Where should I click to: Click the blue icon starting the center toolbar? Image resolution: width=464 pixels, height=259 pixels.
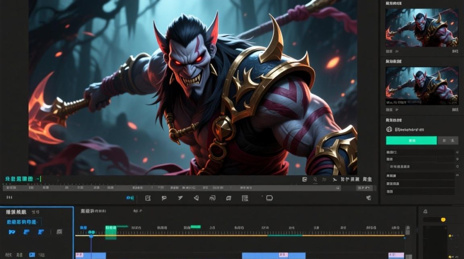pos(130,198)
